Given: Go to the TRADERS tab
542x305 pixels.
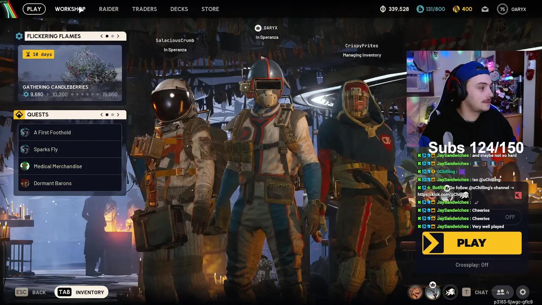Looking at the screenshot, I should pyautogui.click(x=144, y=9).
